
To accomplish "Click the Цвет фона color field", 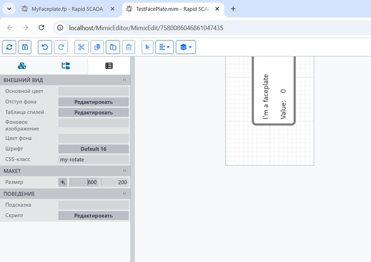I will [93, 138].
